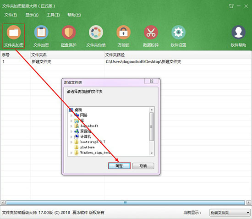
Task: Open the 数据粉碎 data shredder tool
Action: coord(151,36)
